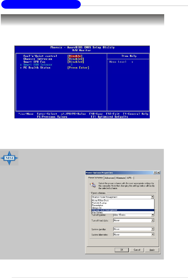The height and width of the screenshot is (278, 188).
Task: Open the Turn off monitor dropdown
Action: coord(153,215)
